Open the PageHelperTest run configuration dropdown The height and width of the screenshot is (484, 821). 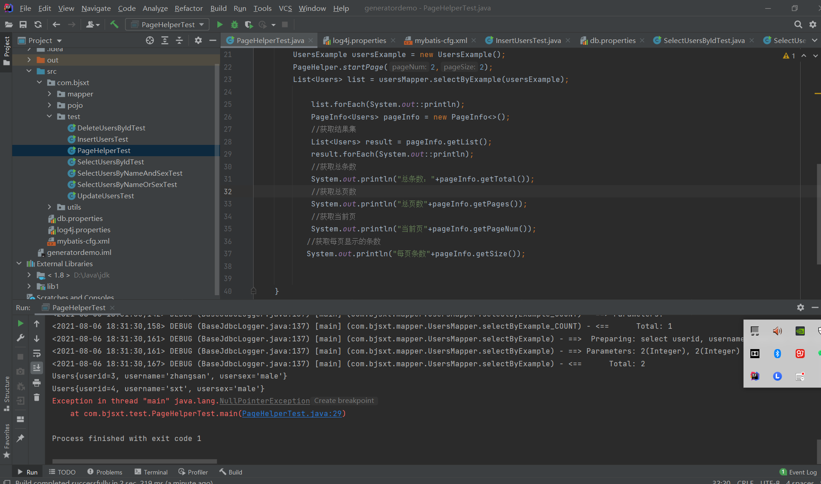(x=167, y=24)
